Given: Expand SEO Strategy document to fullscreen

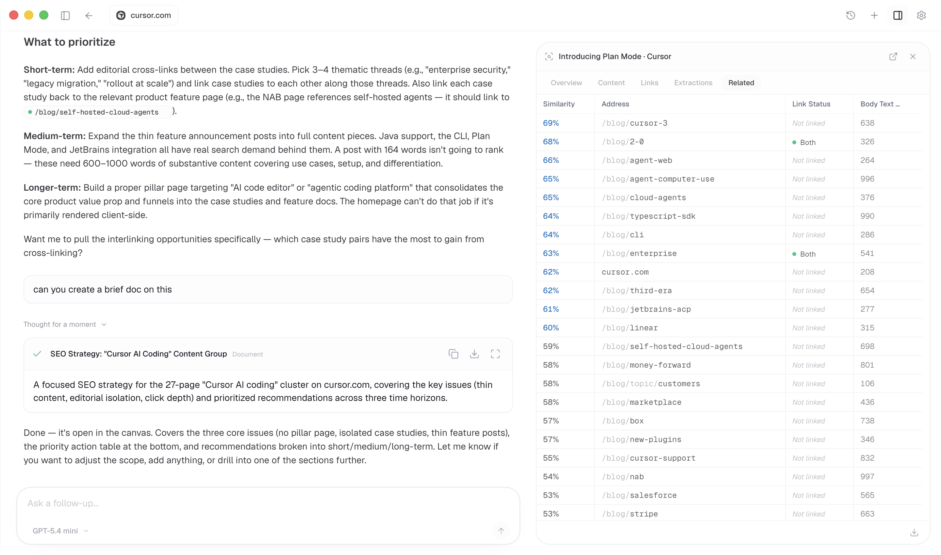Looking at the screenshot, I should (x=495, y=354).
